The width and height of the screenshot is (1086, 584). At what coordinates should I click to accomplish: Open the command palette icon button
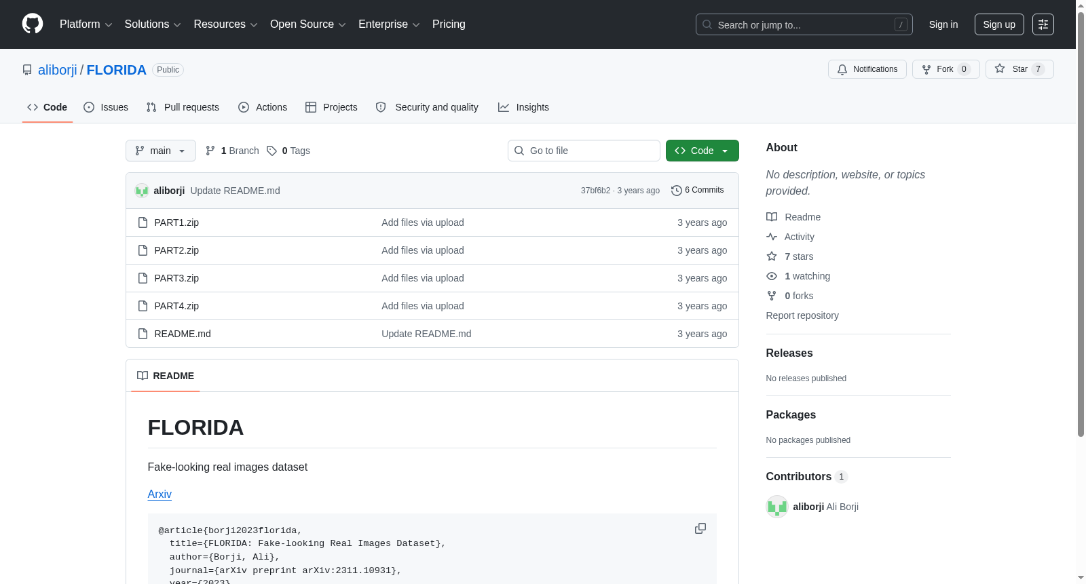1043,24
